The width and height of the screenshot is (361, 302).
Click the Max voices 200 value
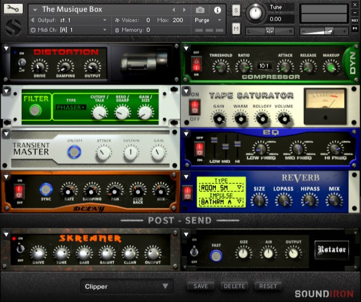178,20
